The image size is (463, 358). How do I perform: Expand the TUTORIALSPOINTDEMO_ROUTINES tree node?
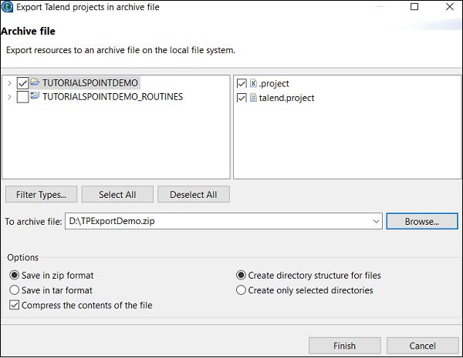tap(9, 97)
